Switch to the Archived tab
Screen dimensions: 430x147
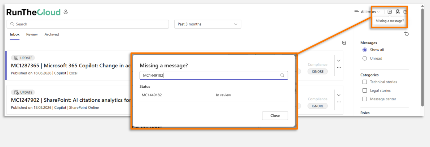tap(52, 34)
